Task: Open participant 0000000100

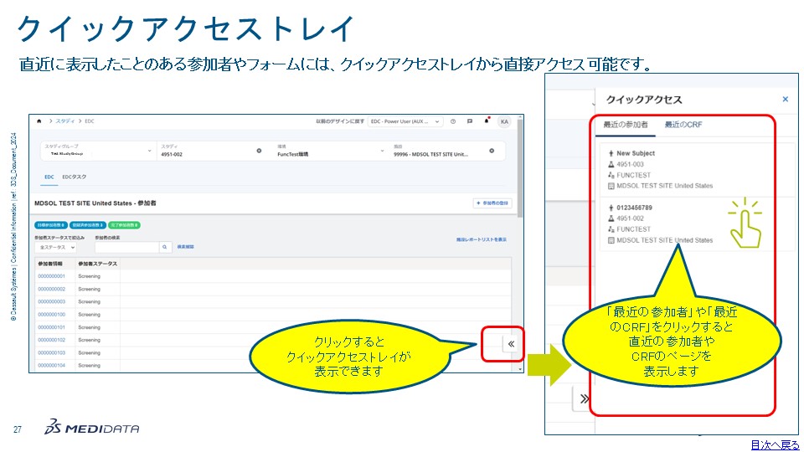Action: pyautogui.click(x=51, y=315)
